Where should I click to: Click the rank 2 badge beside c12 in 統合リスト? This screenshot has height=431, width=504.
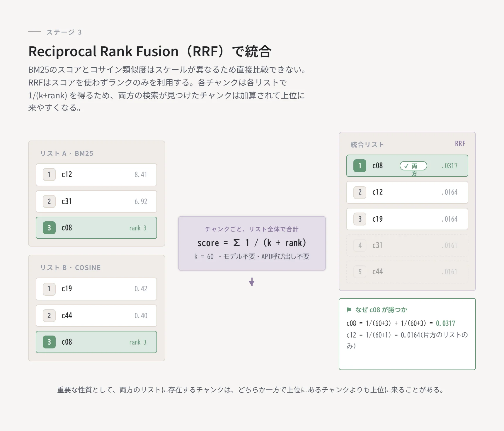[360, 192]
